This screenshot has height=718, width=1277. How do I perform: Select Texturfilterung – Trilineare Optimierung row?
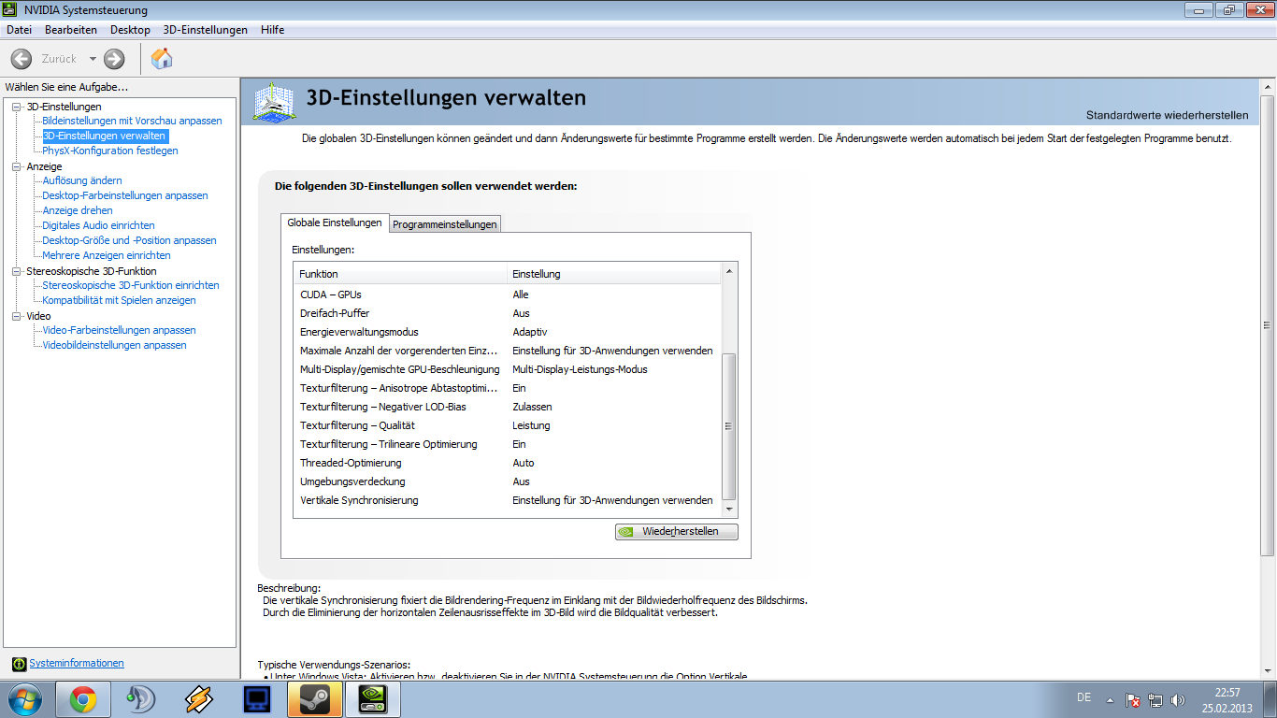[x=508, y=444]
